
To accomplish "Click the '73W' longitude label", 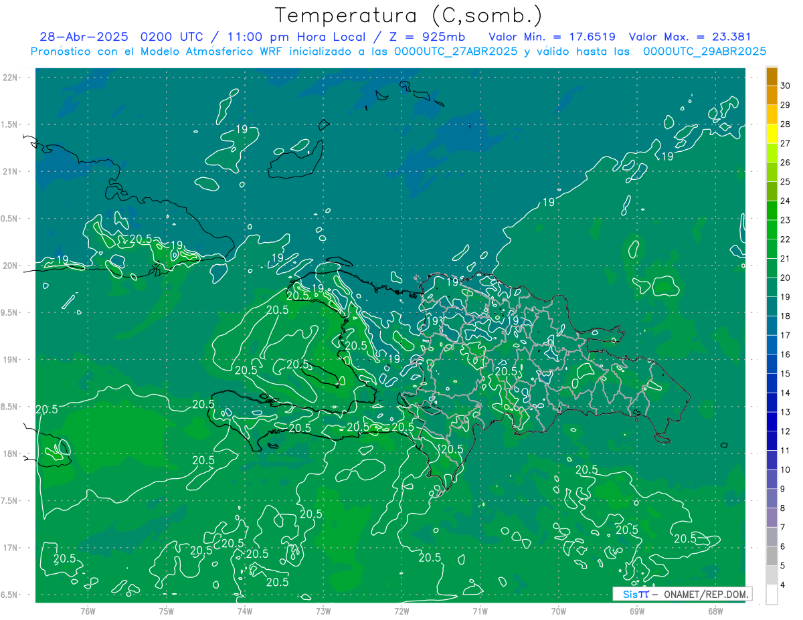I will pos(323,611).
